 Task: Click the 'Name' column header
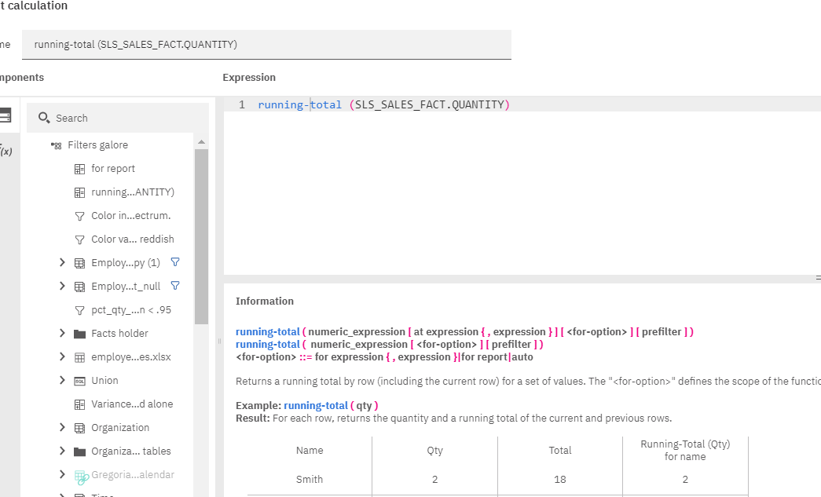(310, 451)
